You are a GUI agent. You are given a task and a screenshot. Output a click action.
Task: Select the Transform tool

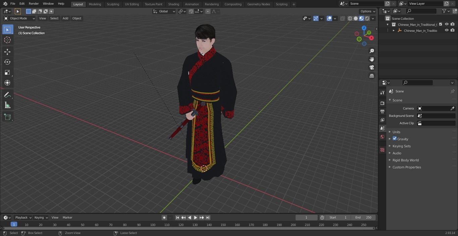pyautogui.click(x=7, y=83)
